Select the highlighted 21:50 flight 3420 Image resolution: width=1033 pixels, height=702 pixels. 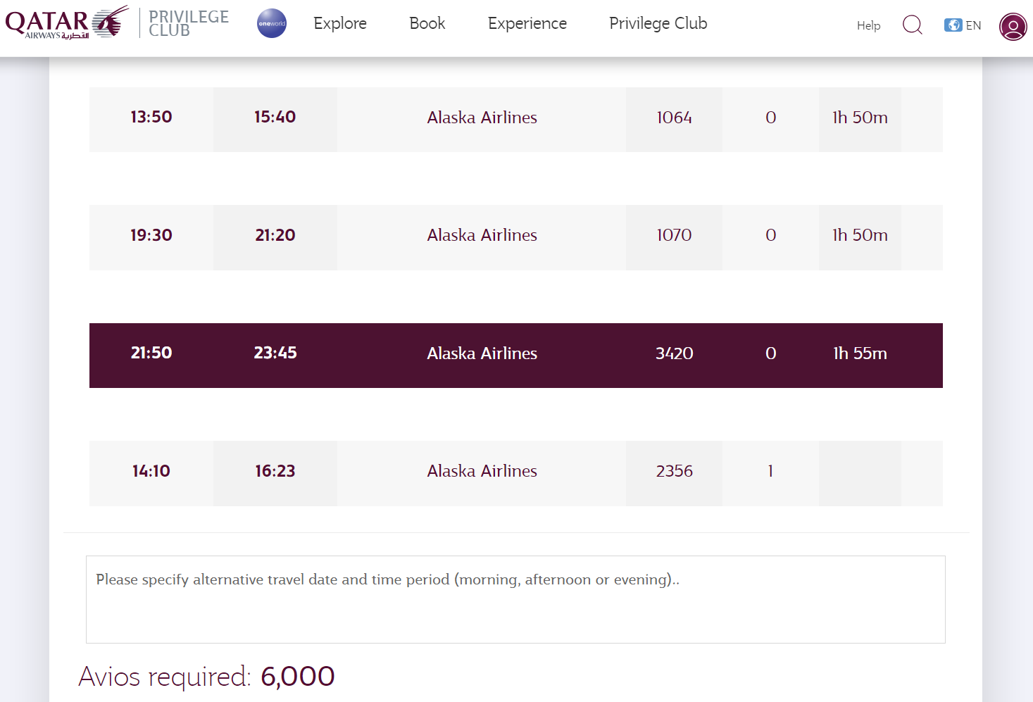[516, 356]
